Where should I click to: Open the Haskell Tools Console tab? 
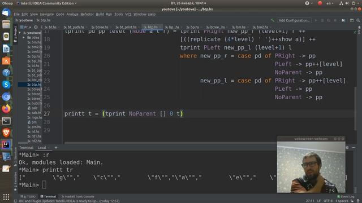pos(78,197)
